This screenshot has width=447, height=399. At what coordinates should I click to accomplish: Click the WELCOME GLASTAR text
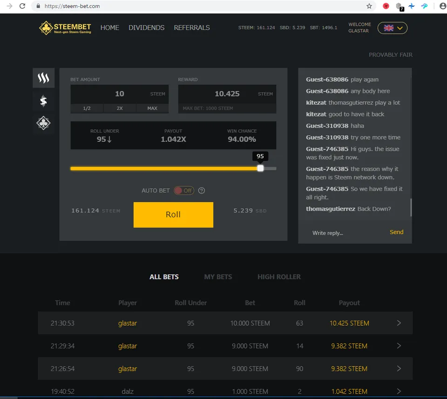359,28
